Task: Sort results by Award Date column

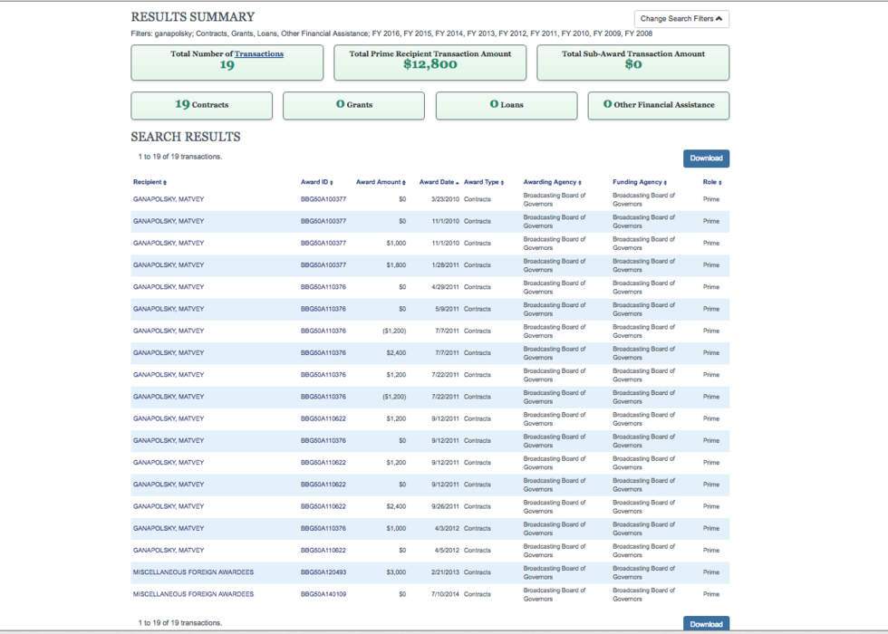Action: pos(439,182)
